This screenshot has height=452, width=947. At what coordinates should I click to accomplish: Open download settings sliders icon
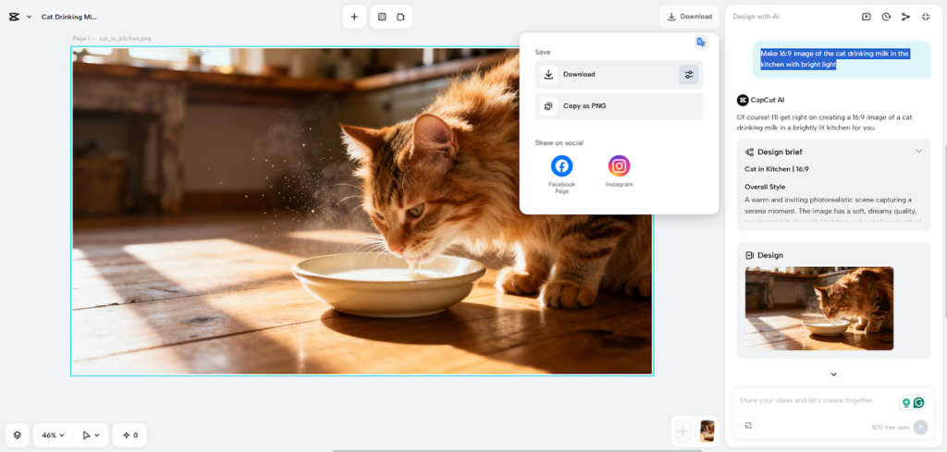coord(689,75)
